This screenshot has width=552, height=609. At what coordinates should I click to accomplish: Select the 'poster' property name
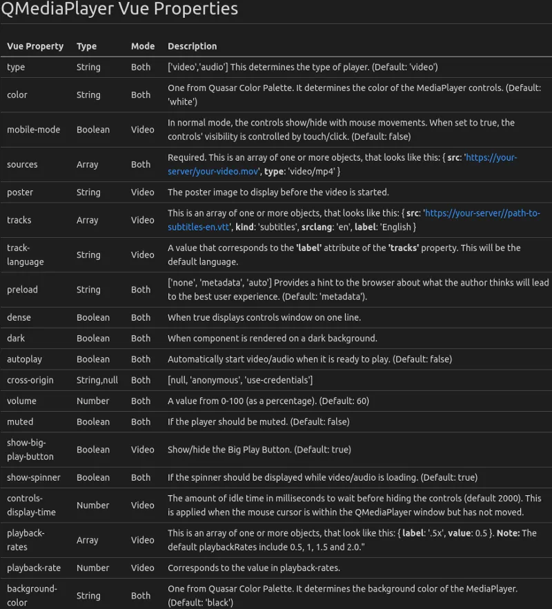click(20, 192)
